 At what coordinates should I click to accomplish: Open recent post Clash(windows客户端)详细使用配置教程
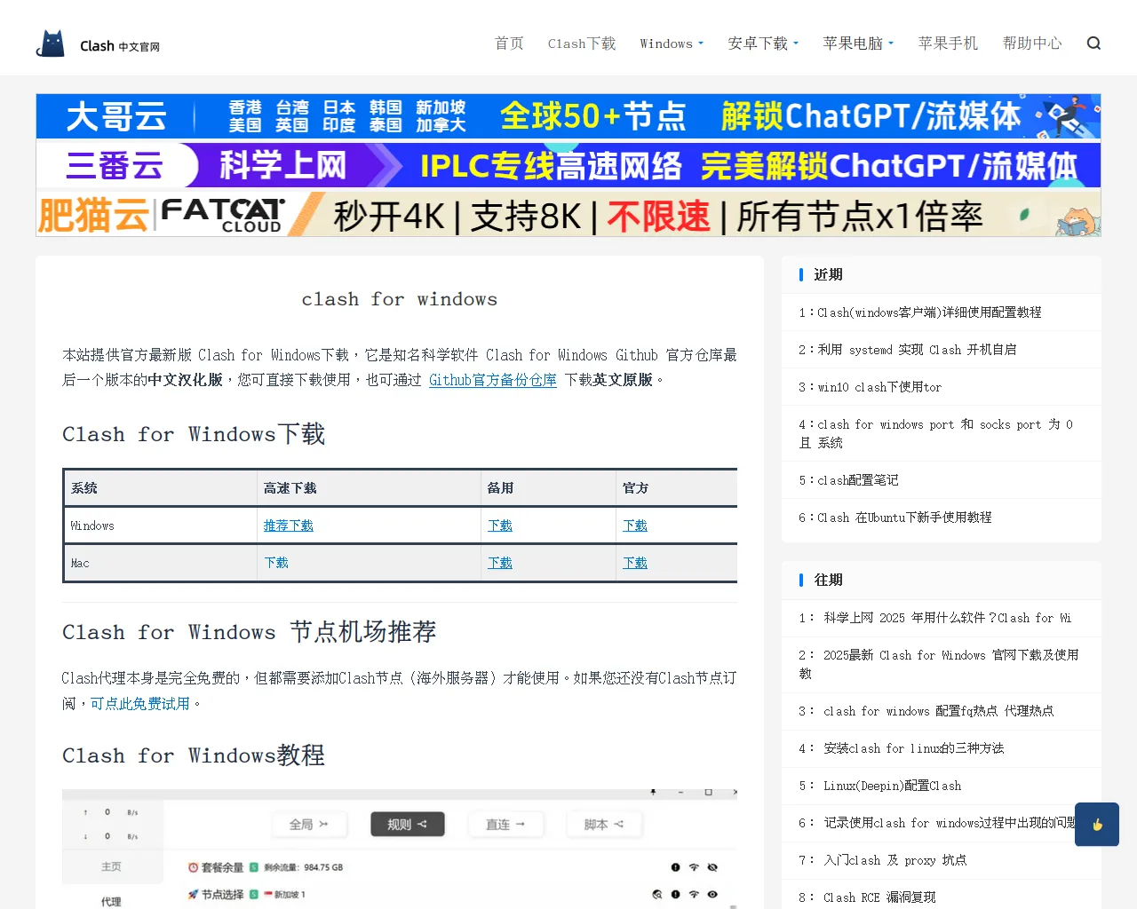929,312
